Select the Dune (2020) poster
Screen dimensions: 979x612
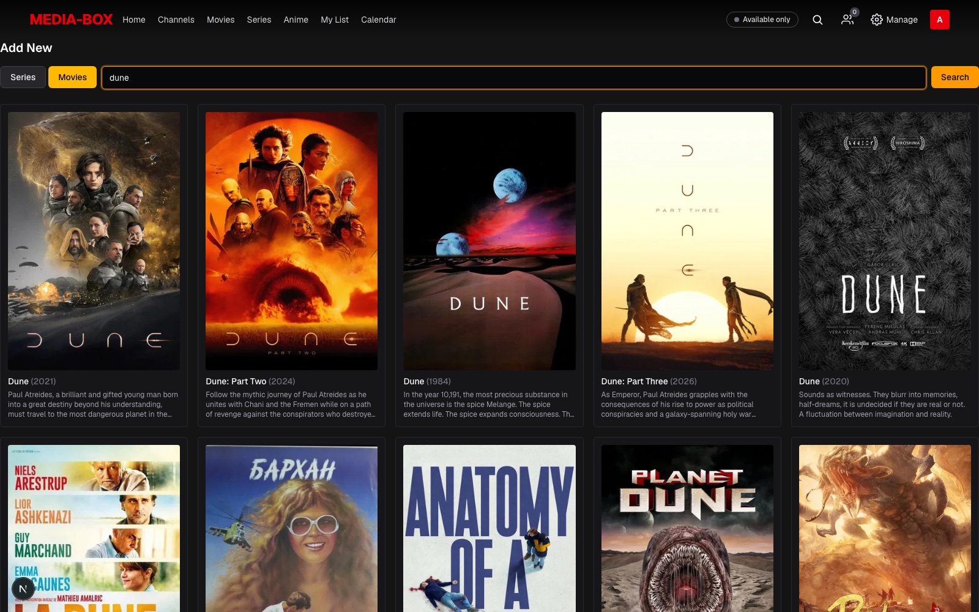click(885, 241)
